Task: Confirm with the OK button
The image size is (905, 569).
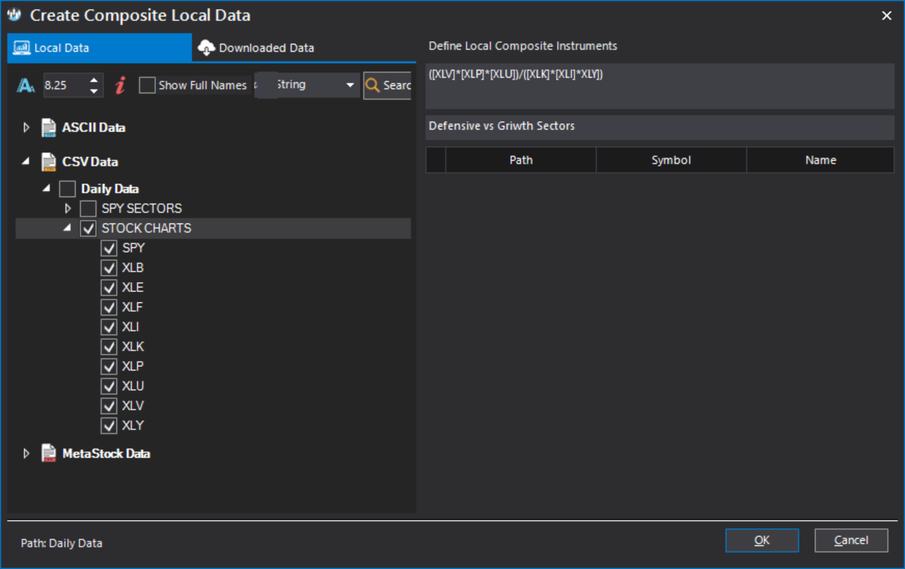Action: click(x=762, y=541)
